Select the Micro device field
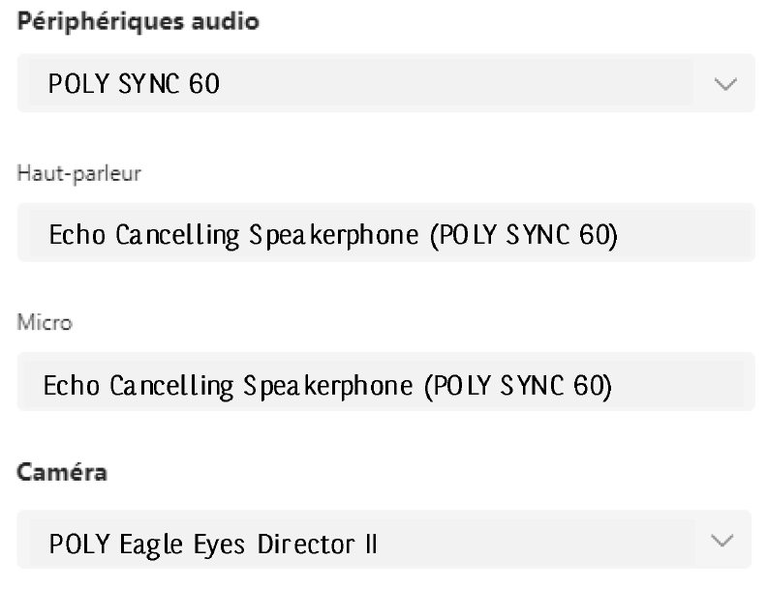The width and height of the screenshot is (768, 589). click(384, 387)
